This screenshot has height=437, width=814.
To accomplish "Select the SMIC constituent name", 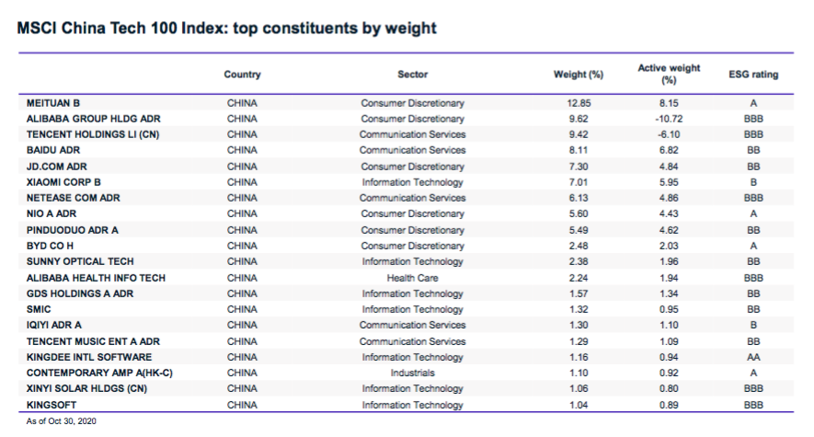I will (x=40, y=309).
